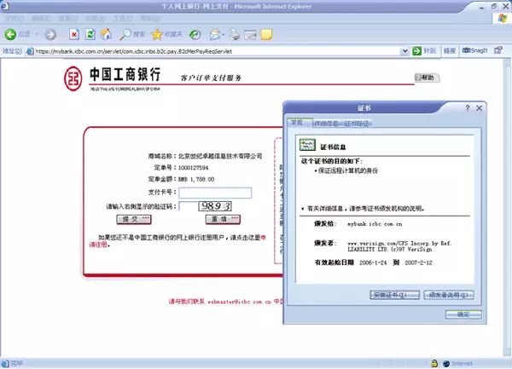
Task: Click the padlock icon in the status bar
Action: tap(434, 363)
